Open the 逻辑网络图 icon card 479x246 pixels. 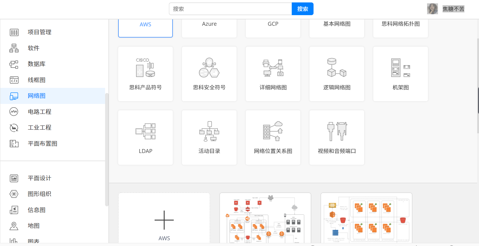coord(337,74)
